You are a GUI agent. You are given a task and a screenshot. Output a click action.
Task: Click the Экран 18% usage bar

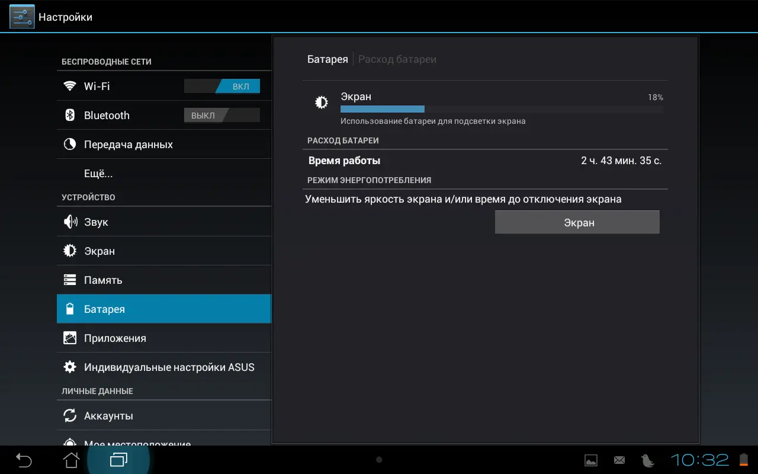point(501,109)
